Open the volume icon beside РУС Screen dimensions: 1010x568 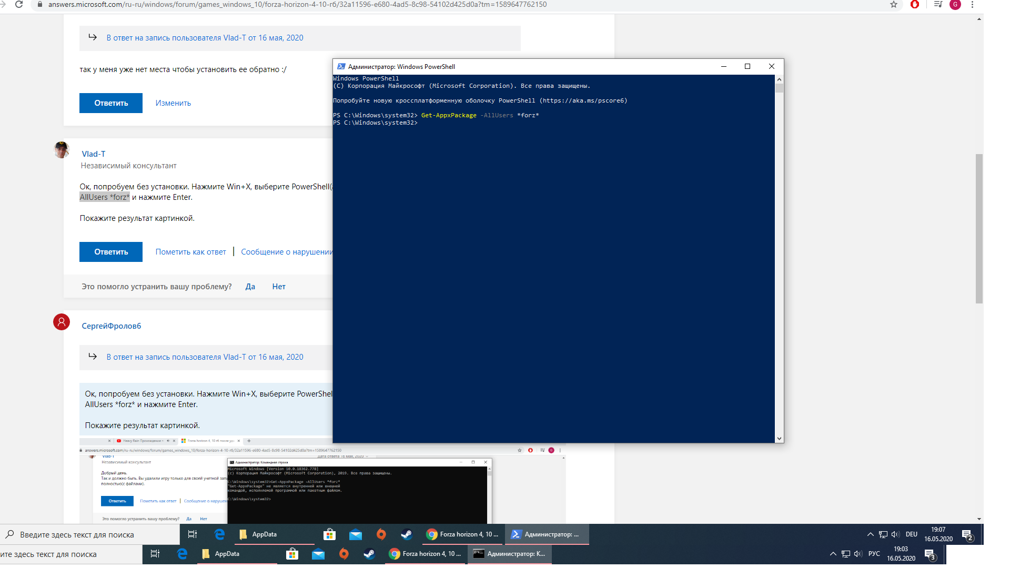pos(858,554)
